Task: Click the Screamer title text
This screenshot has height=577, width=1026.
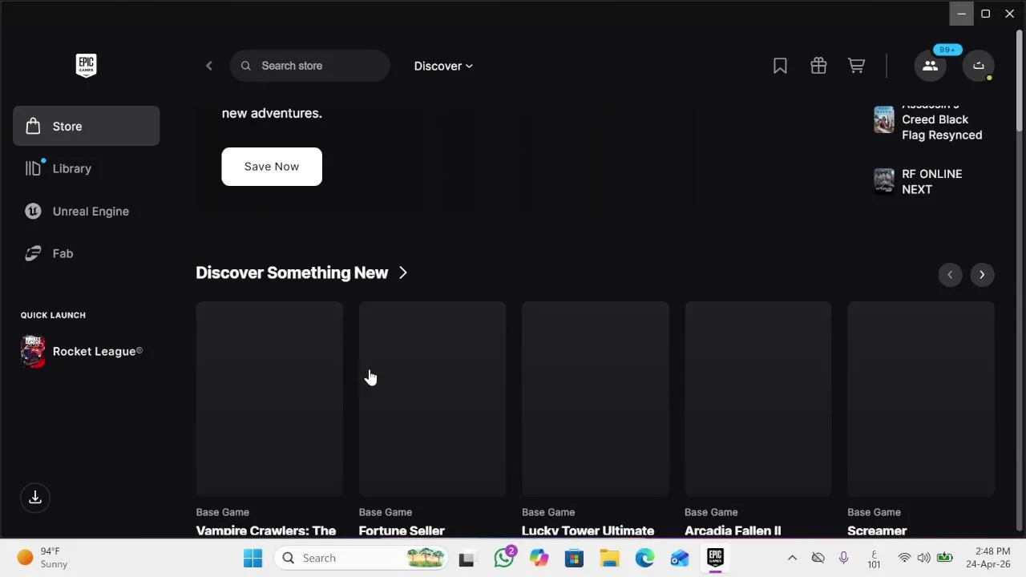Action: pyautogui.click(x=877, y=531)
